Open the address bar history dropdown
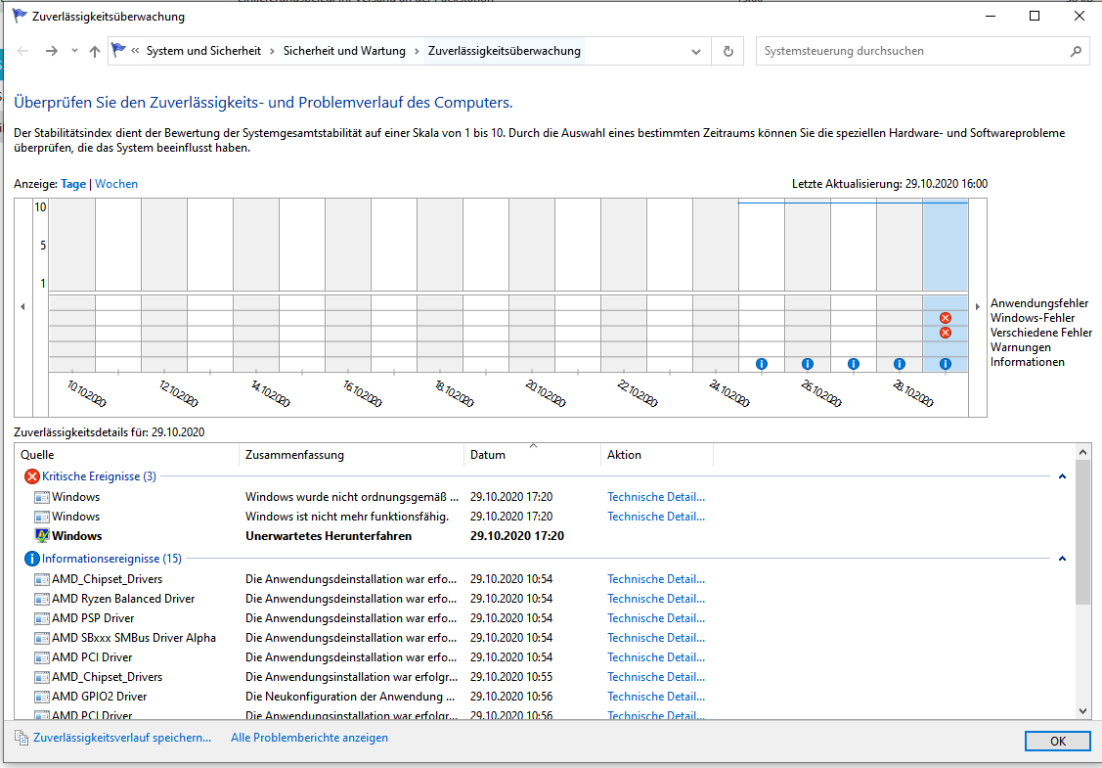Image resolution: width=1102 pixels, height=768 pixels. [x=696, y=51]
